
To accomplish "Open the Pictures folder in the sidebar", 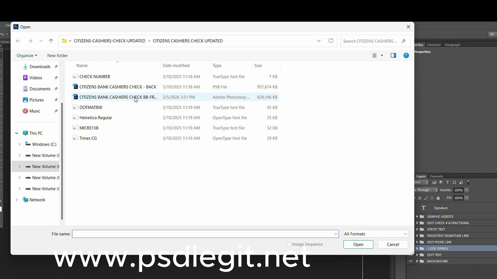I will coord(36,100).
